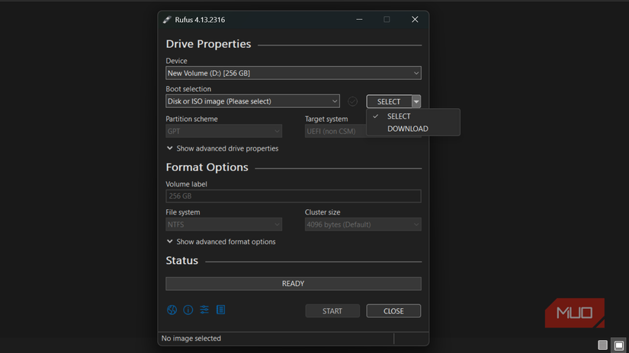The width and height of the screenshot is (629, 353).
Task: Click the Volume label field
Action: pos(294,196)
